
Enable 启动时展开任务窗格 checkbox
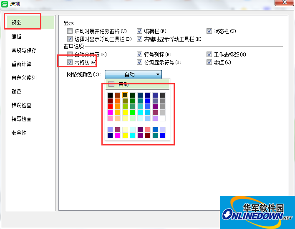point(70,31)
